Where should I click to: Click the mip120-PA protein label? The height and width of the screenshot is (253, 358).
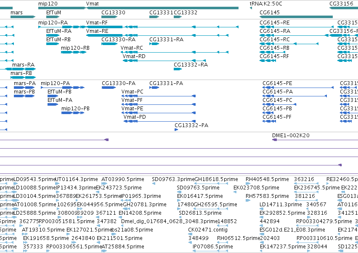[55, 83]
